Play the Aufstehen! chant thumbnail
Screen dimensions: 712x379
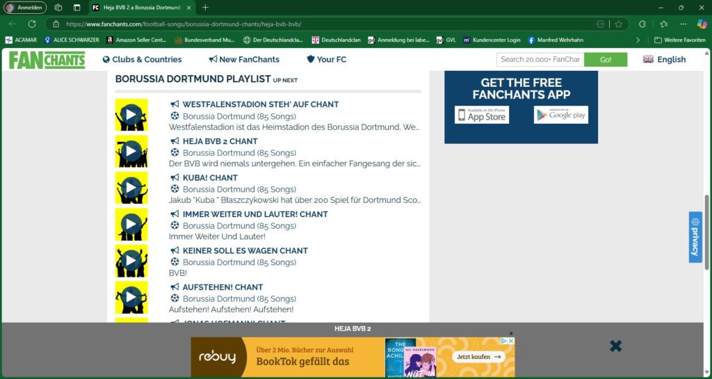131,297
